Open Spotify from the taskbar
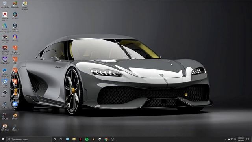 [x=87, y=139]
